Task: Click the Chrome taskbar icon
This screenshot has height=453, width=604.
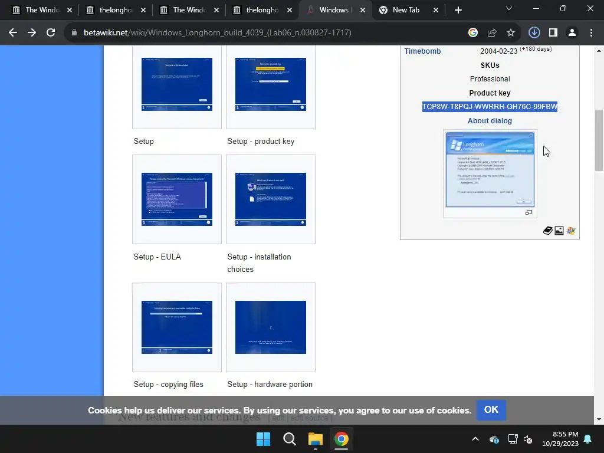Action: click(x=342, y=439)
